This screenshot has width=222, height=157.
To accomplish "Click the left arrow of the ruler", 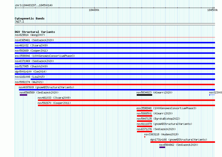I will (x=15, y=8).
